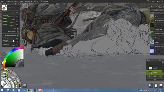
Task: Select the text T tool in tool wheel
Action: click(9, 86)
